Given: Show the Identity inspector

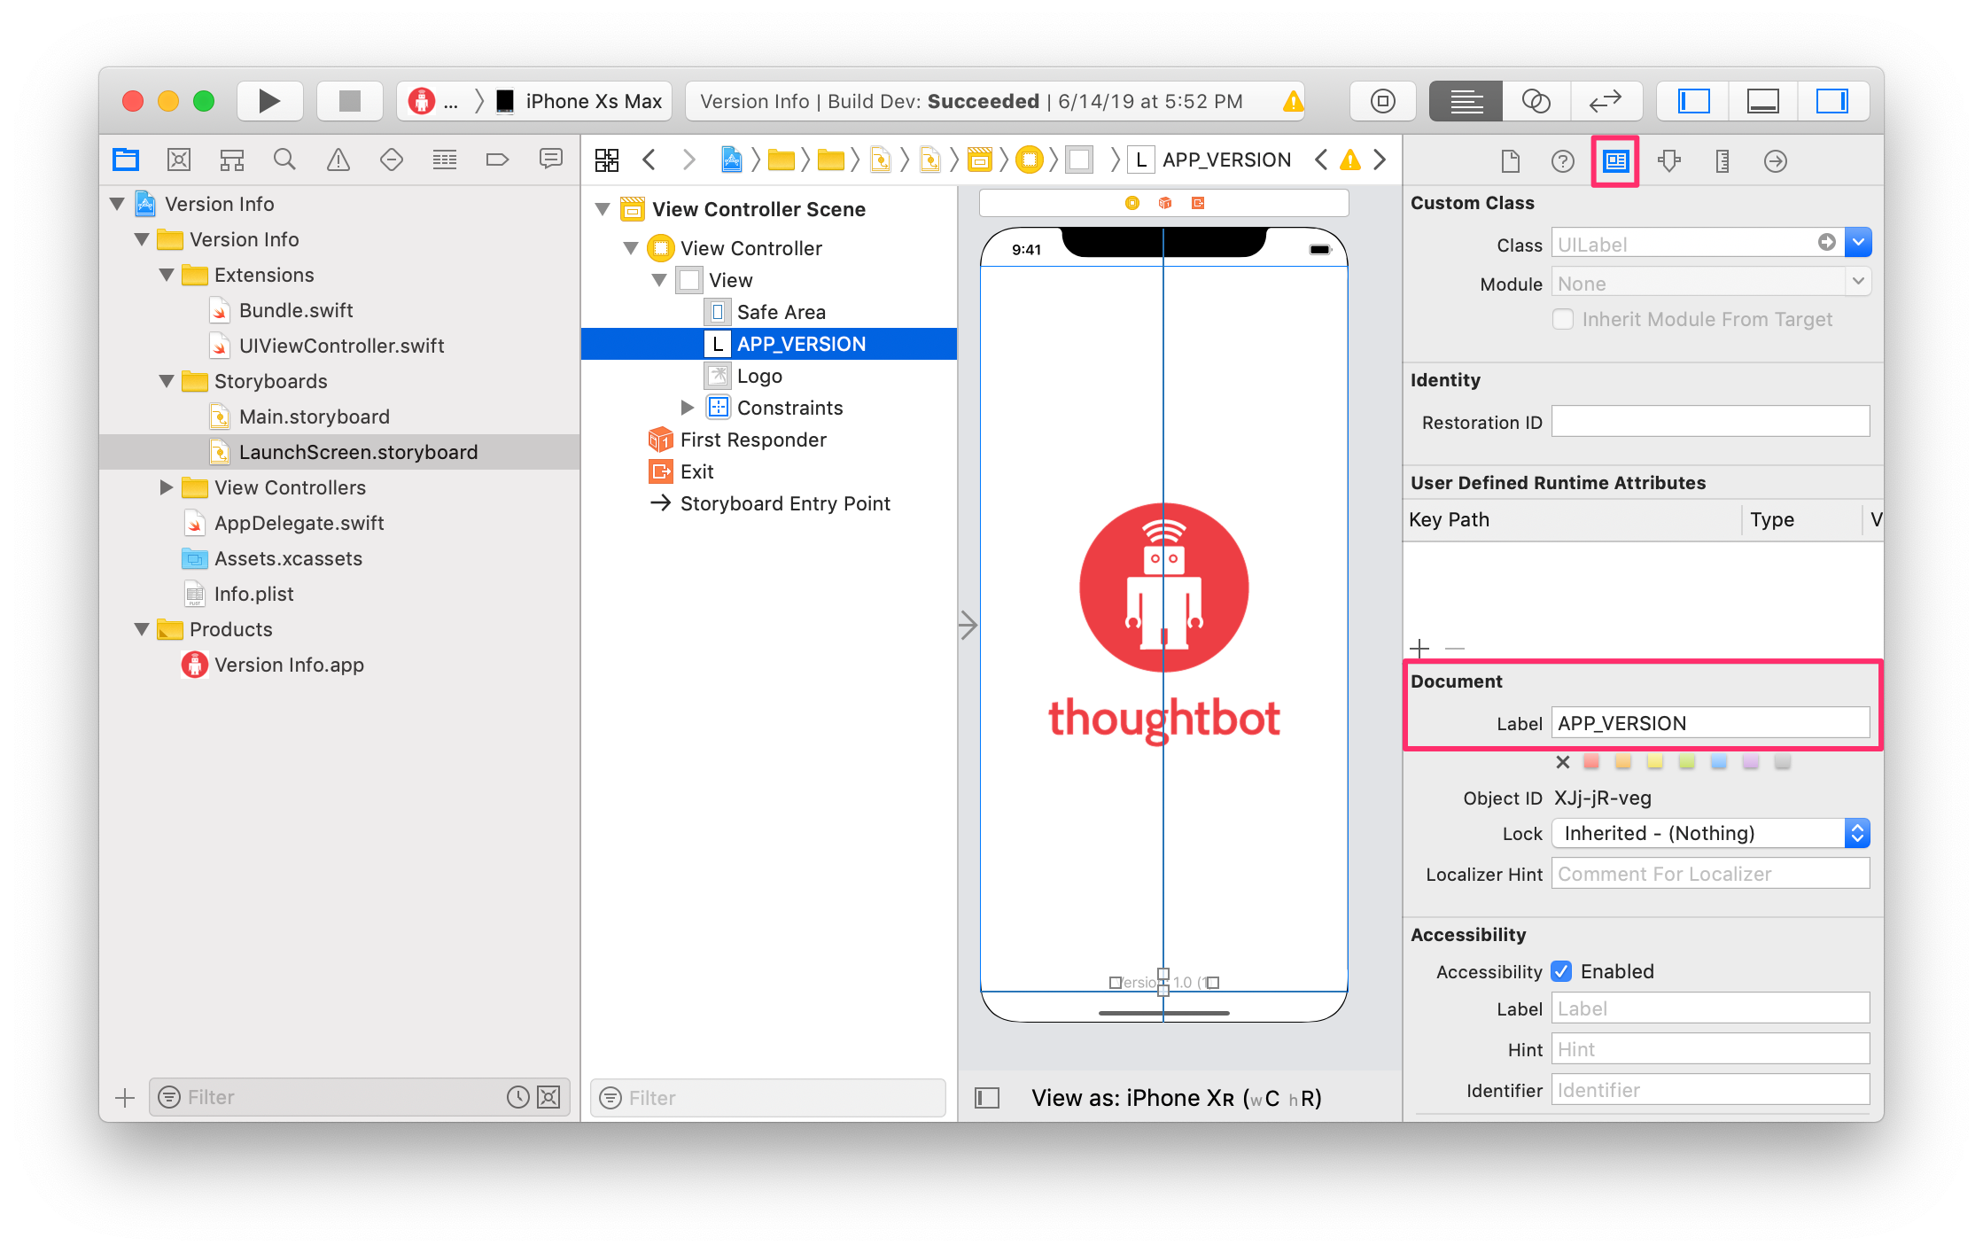Looking at the screenshot, I should tap(1615, 161).
